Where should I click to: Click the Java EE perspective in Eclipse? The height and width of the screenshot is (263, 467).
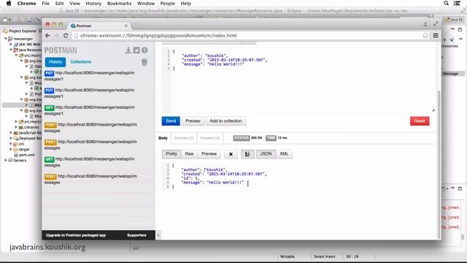(454, 20)
